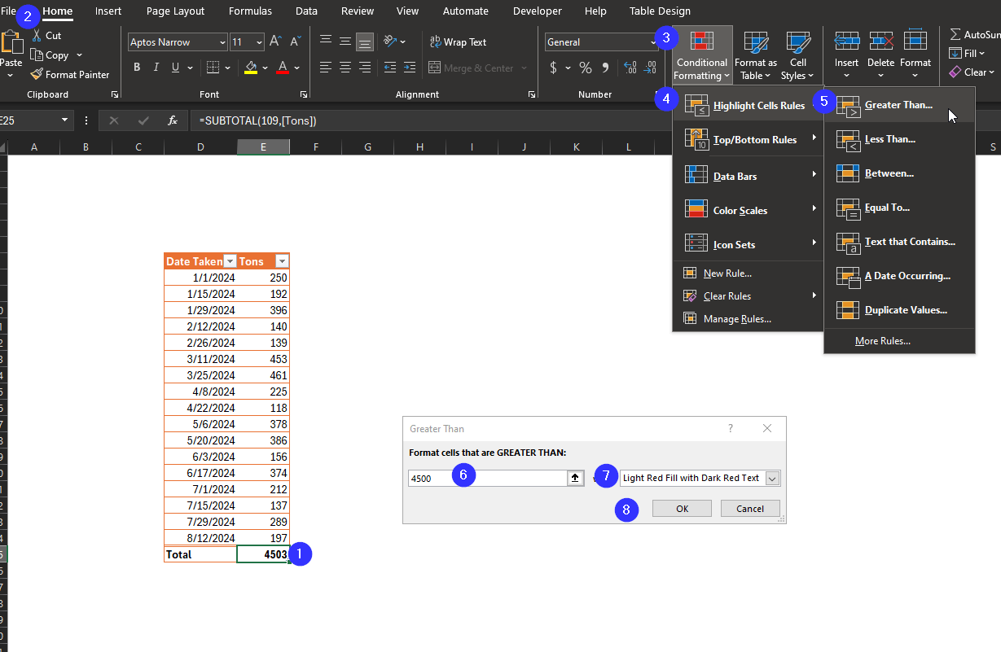This screenshot has height=652, width=1001.
Task: Click the Cut scissors icon
Action: (37, 36)
